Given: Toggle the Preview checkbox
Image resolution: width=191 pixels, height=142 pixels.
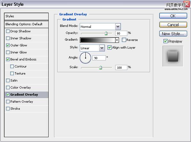Looking at the screenshot, I should pyautogui.click(x=165, y=41).
